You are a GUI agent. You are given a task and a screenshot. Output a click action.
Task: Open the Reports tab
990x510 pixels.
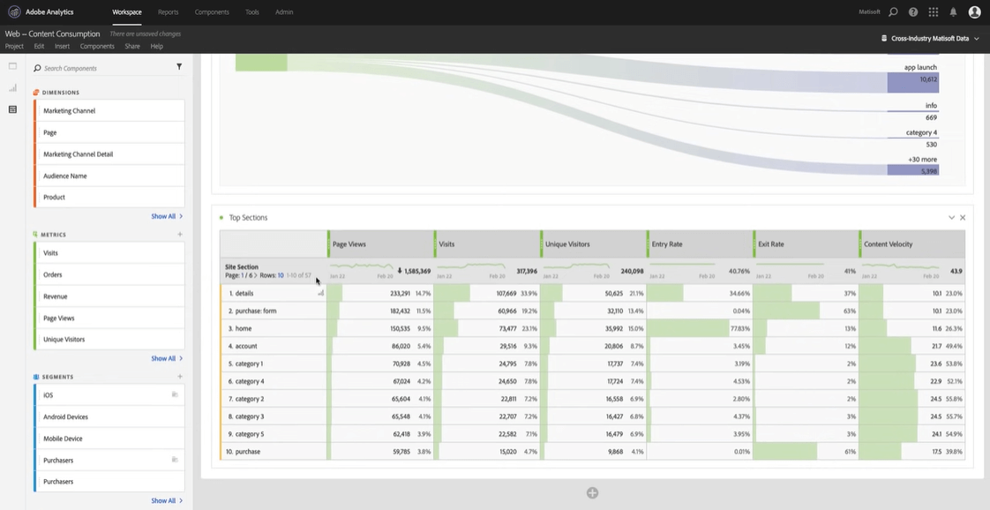pyautogui.click(x=168, y=12)
